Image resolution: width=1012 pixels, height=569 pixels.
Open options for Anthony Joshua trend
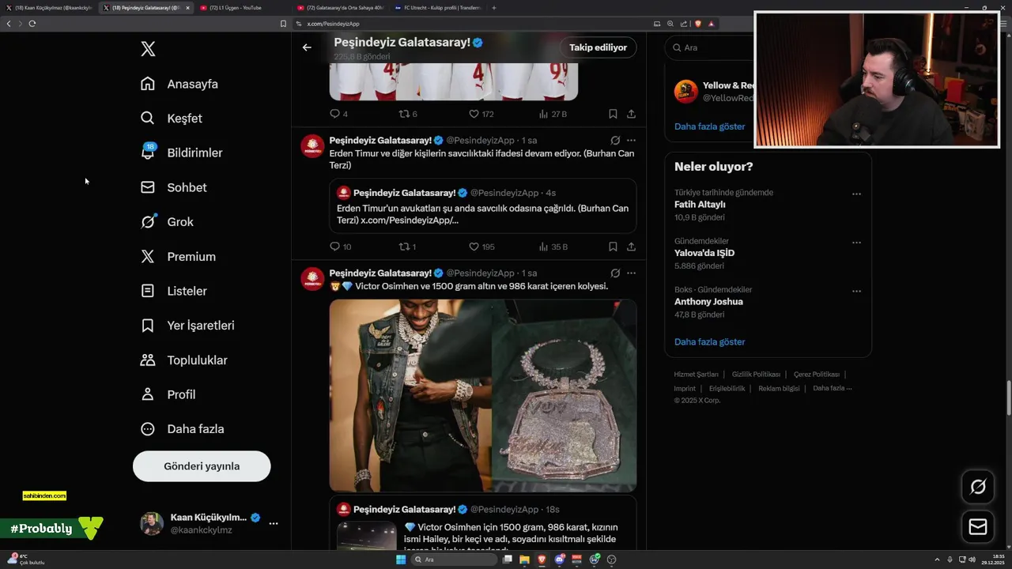click(x=856, y=291)
